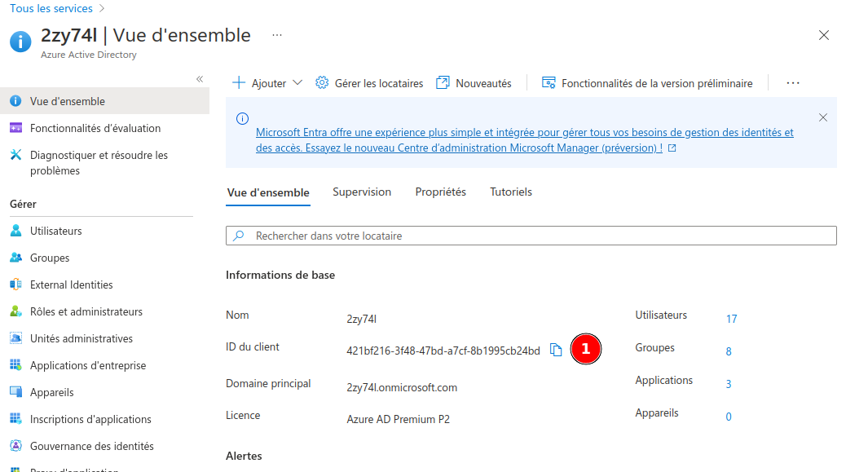Screen dimensions: 846x472
Task: Collapse the left navigation pane
Action: (199, 79)
